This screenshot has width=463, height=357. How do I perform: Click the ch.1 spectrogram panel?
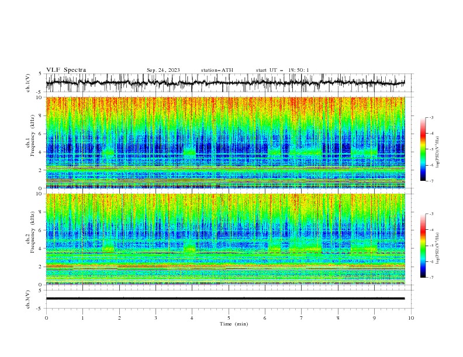tap(225, 142)
